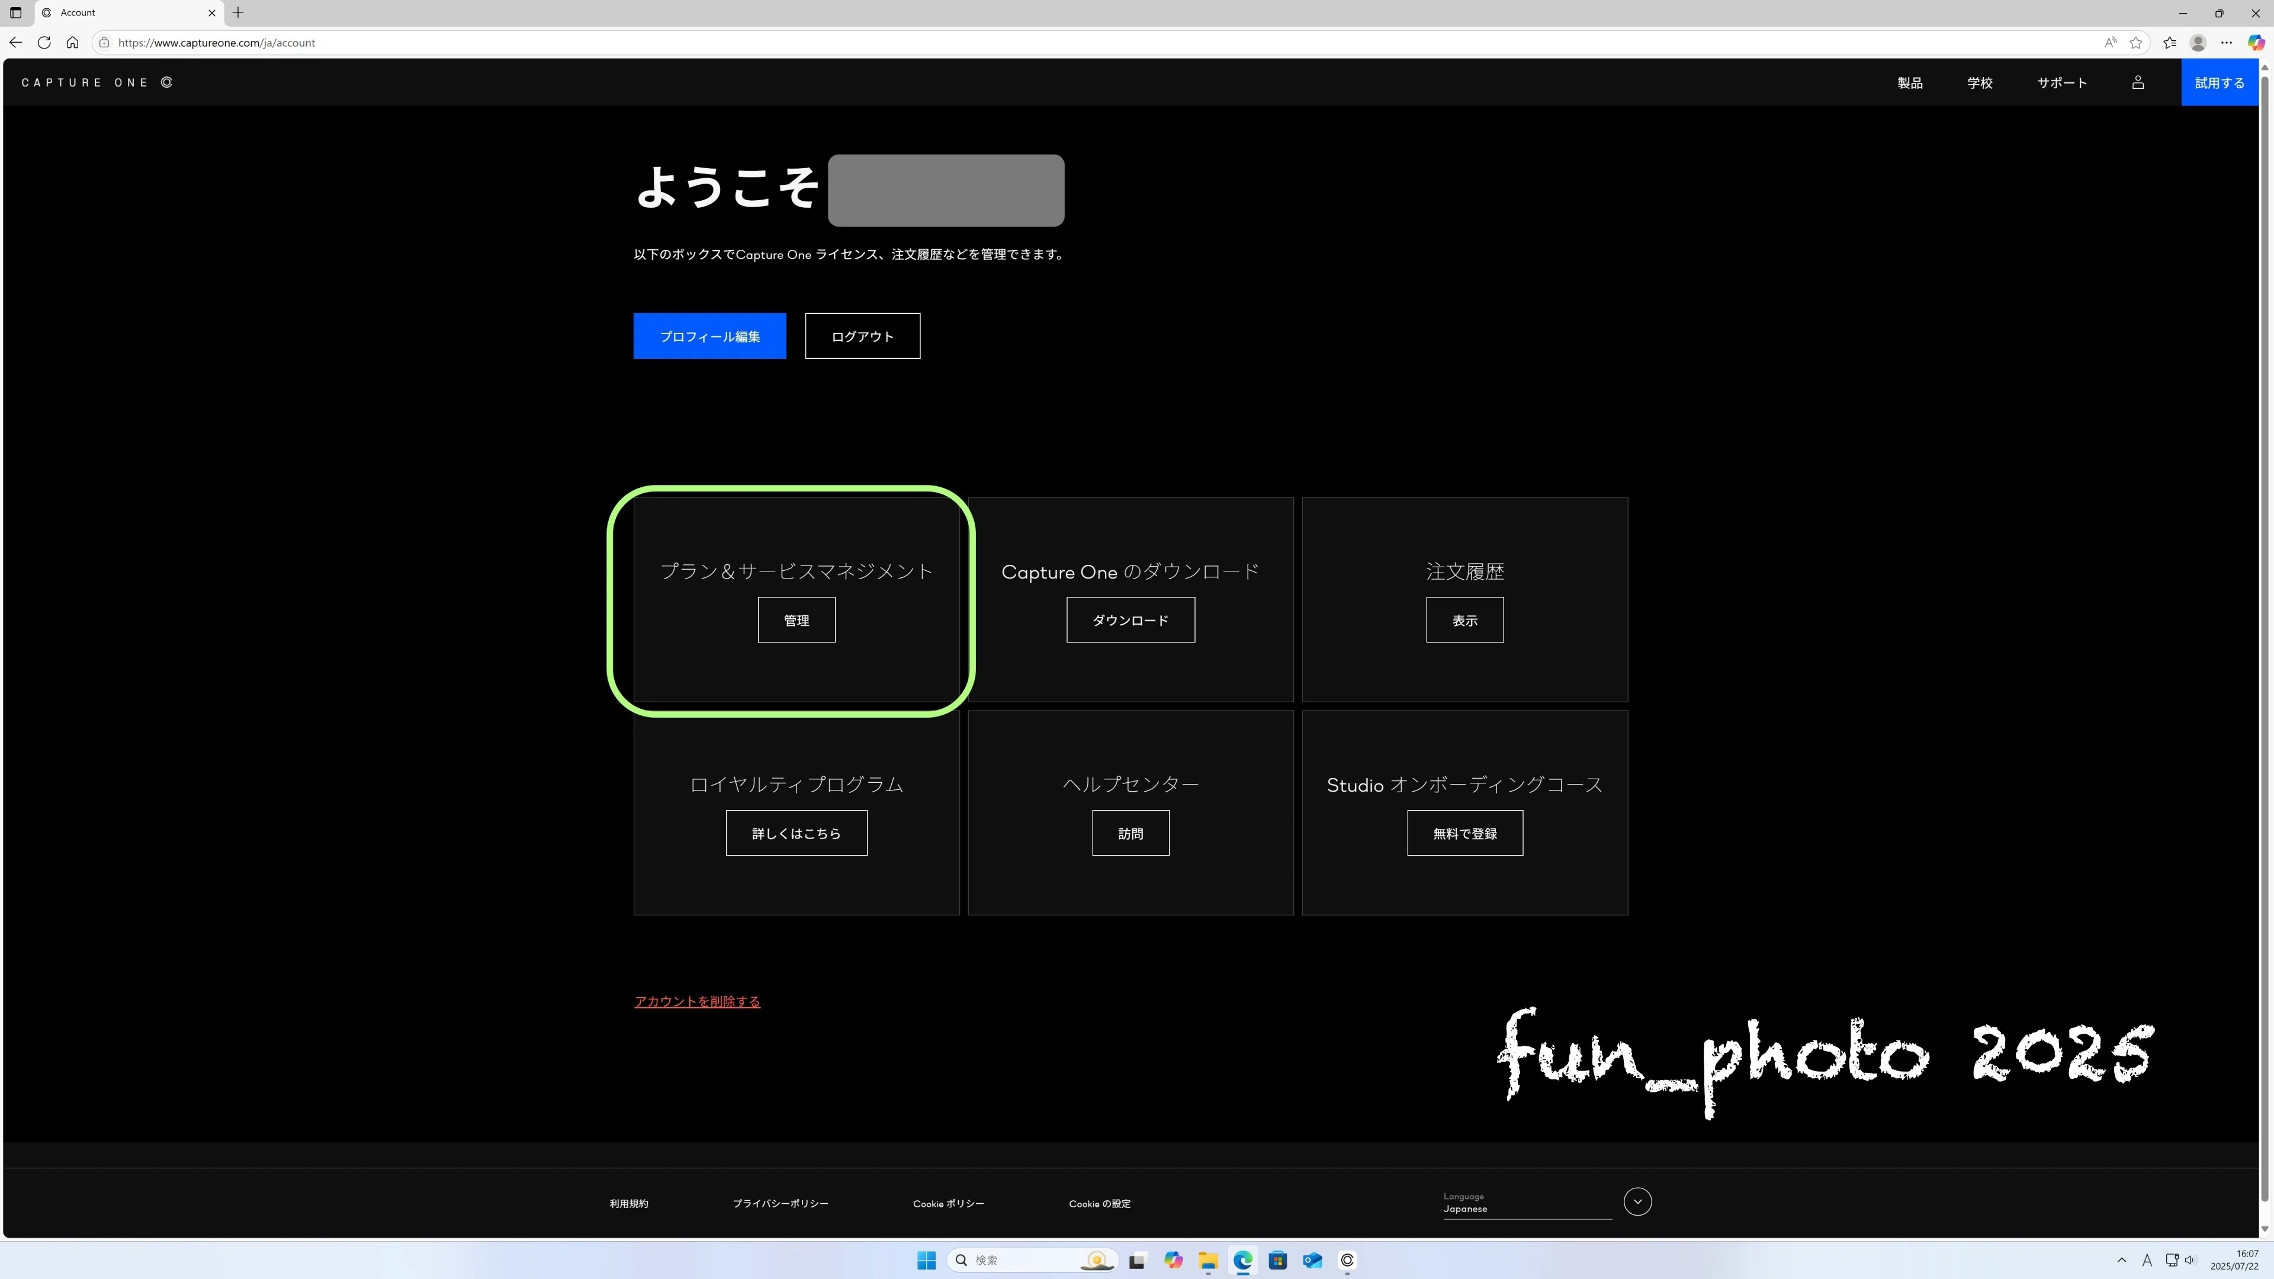Go back using the browser back arrow
Viewport: 2274px width, 1279px height.
[x=16, y=43]
